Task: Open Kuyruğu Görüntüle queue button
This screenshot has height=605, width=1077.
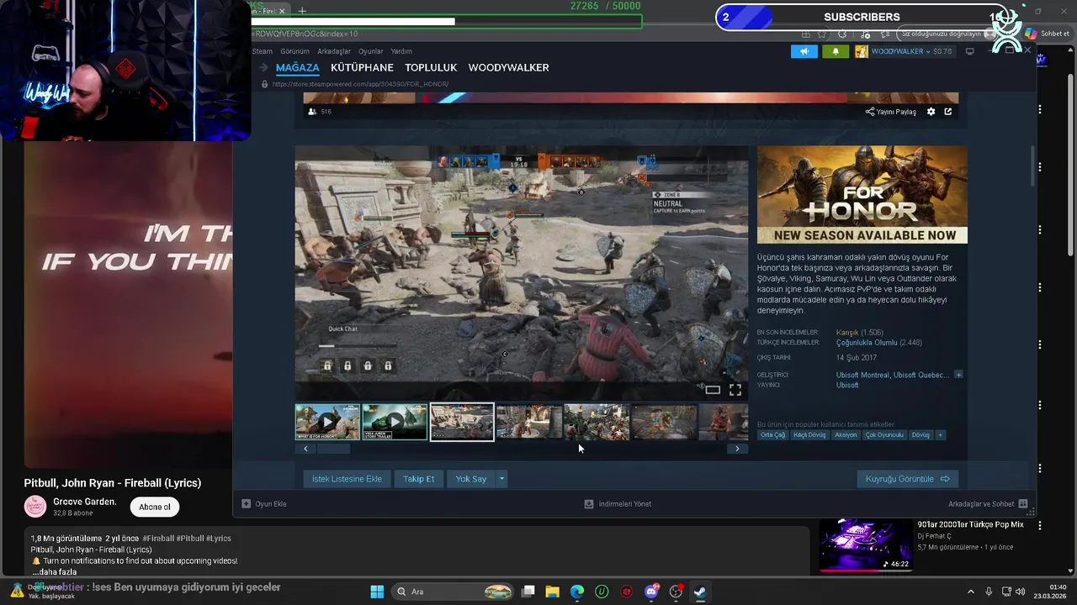Action: [x=907, y=479]
